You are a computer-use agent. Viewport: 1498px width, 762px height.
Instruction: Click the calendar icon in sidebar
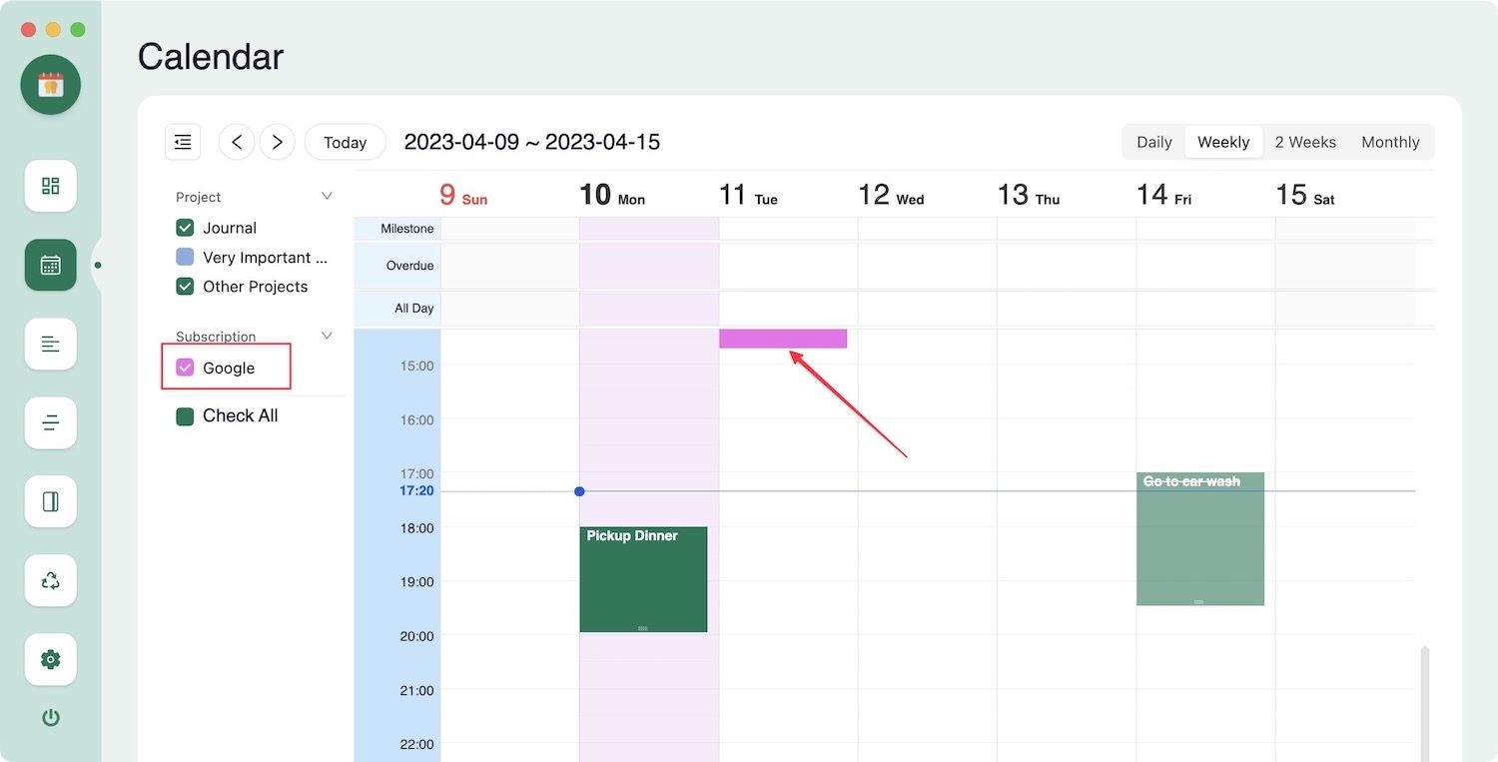coord(51,265)
